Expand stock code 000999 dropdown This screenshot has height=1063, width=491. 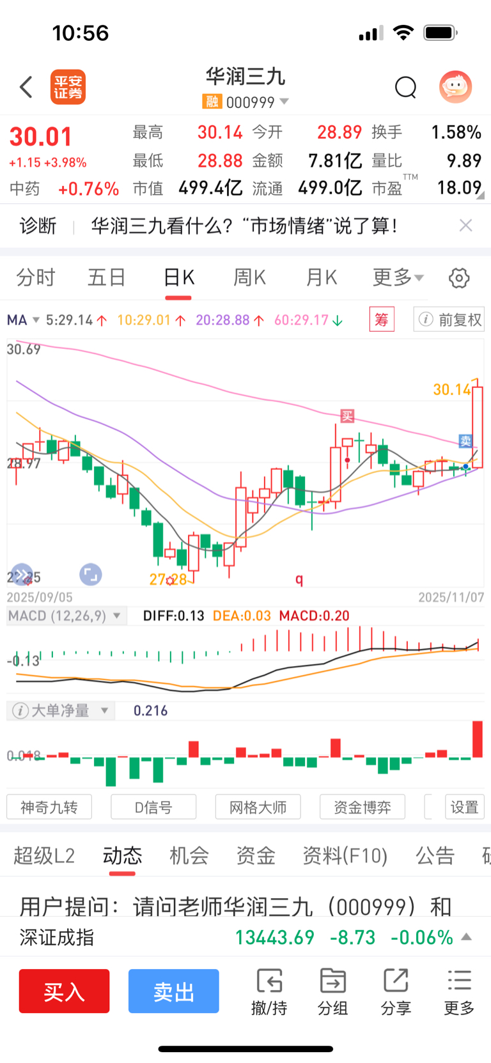pyautogui.click(x=284, y=102)
